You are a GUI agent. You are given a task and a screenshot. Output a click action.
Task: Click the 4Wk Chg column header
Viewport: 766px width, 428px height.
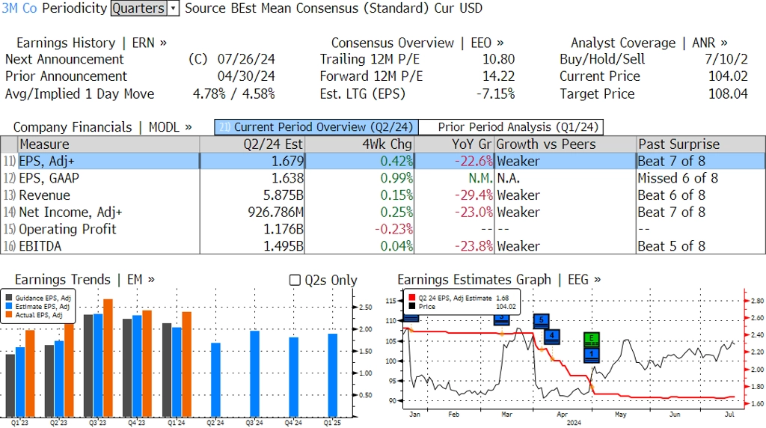pos(360,144)
